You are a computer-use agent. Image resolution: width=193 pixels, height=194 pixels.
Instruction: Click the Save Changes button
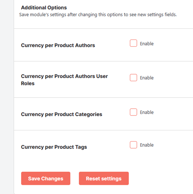[46, 178]
